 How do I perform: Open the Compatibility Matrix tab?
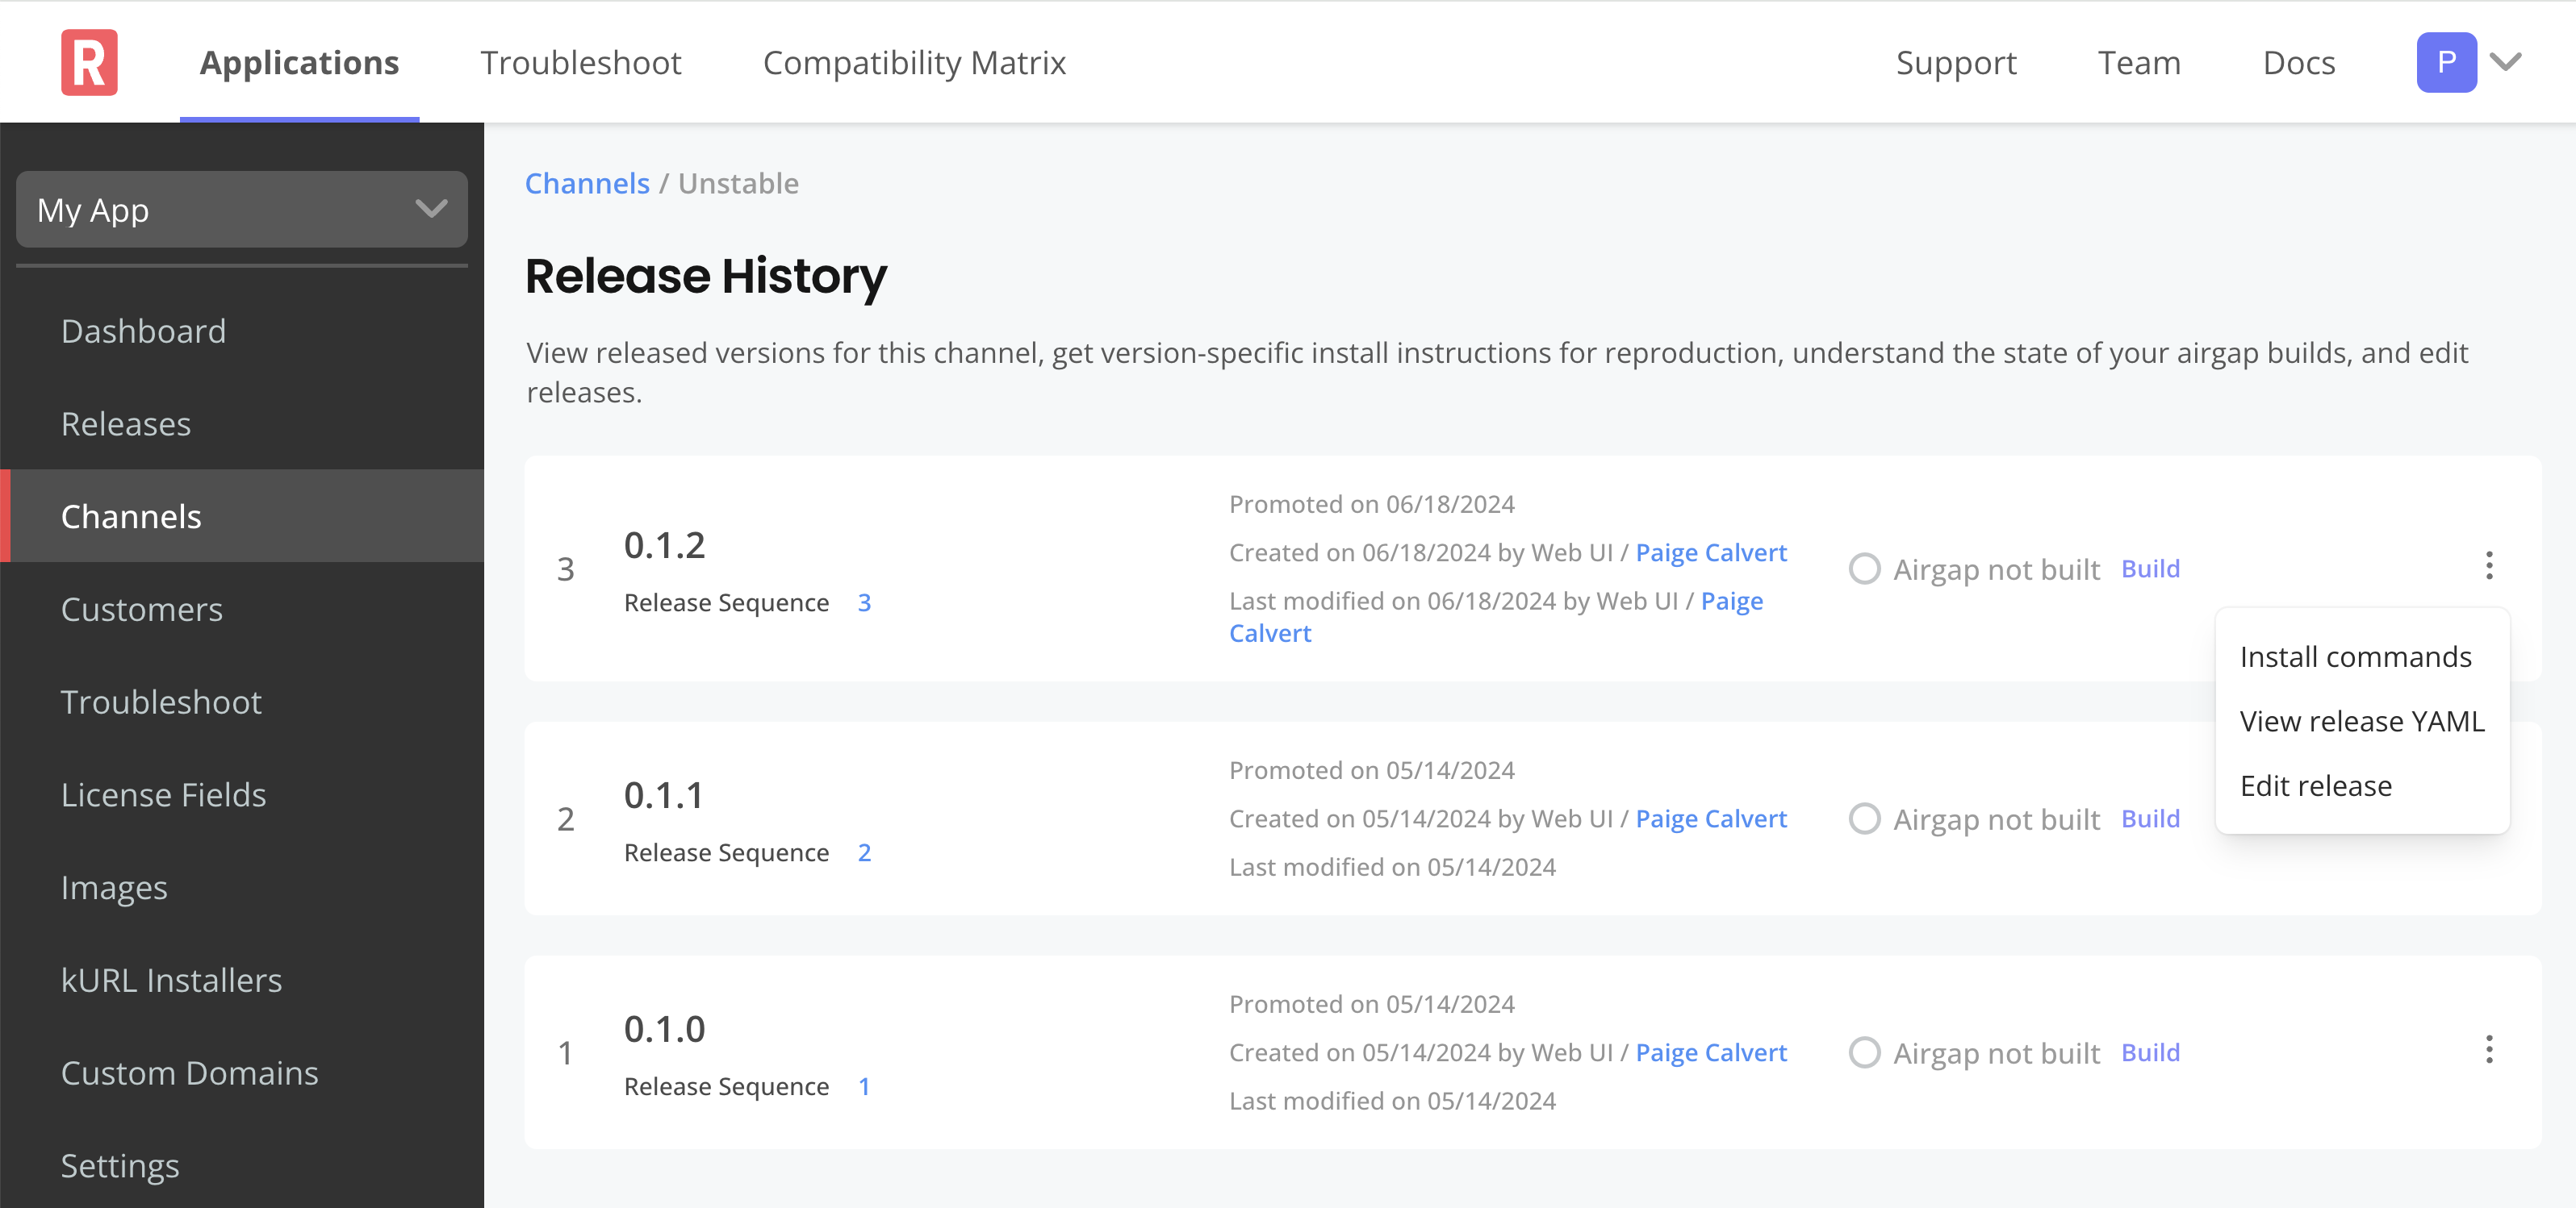[915, 62]
